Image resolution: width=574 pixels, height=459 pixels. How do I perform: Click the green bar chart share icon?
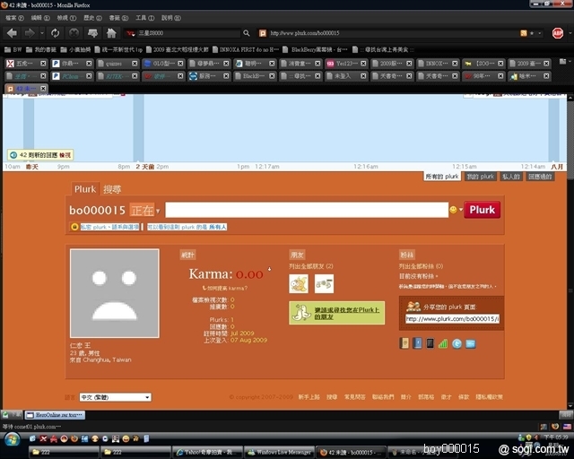coord(443,343)
